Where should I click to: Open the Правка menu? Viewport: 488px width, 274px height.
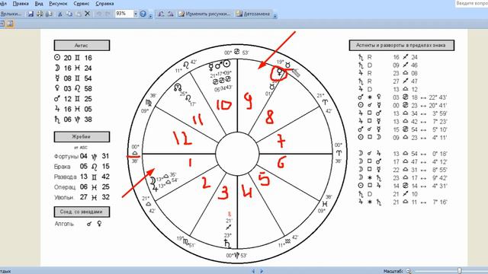pos(21,4)
